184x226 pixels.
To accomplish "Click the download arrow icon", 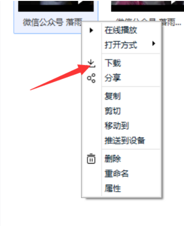I will pos(91,63).
